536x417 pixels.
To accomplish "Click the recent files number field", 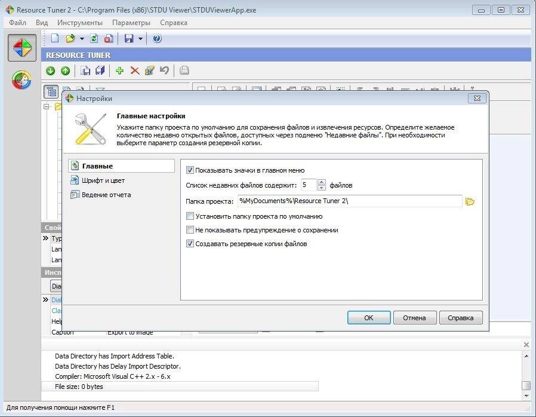I will pos(309,185).
